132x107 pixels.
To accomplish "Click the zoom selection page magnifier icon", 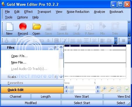I will click(119, 89).
